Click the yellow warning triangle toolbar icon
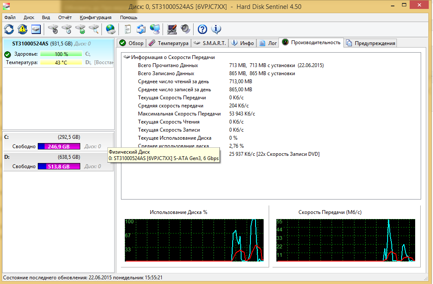This screenshot has height=284, width=433. pyautogui.click(x=22, y=29)
